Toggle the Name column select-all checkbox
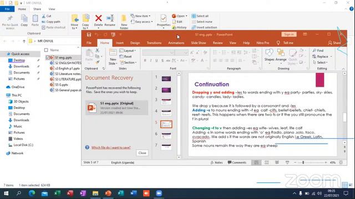 [x=46, y=50]
